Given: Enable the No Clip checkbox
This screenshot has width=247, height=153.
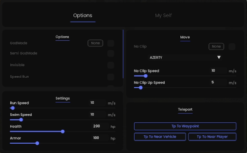Looking at the screenshot, I should [232, 47].
